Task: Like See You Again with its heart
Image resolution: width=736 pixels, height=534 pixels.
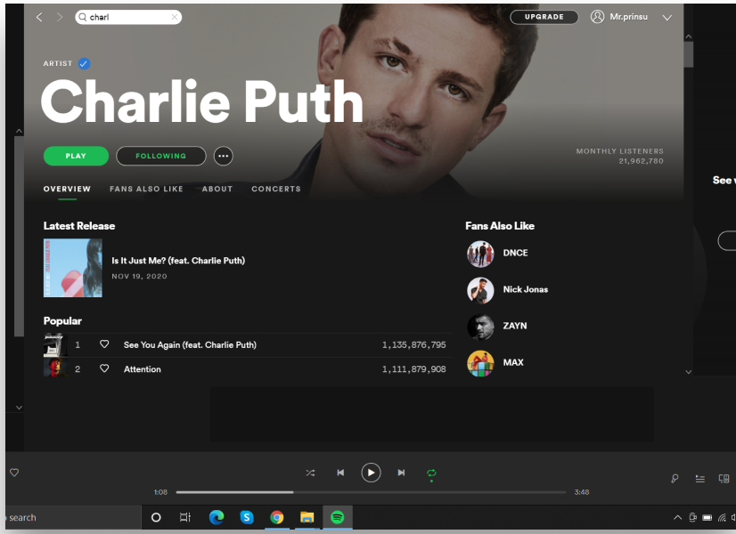Action: (104, 344)
